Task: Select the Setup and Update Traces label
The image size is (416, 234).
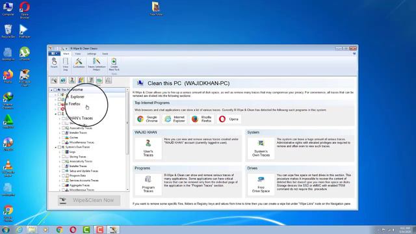Action: pyautogui.click(x=84, y=171)
